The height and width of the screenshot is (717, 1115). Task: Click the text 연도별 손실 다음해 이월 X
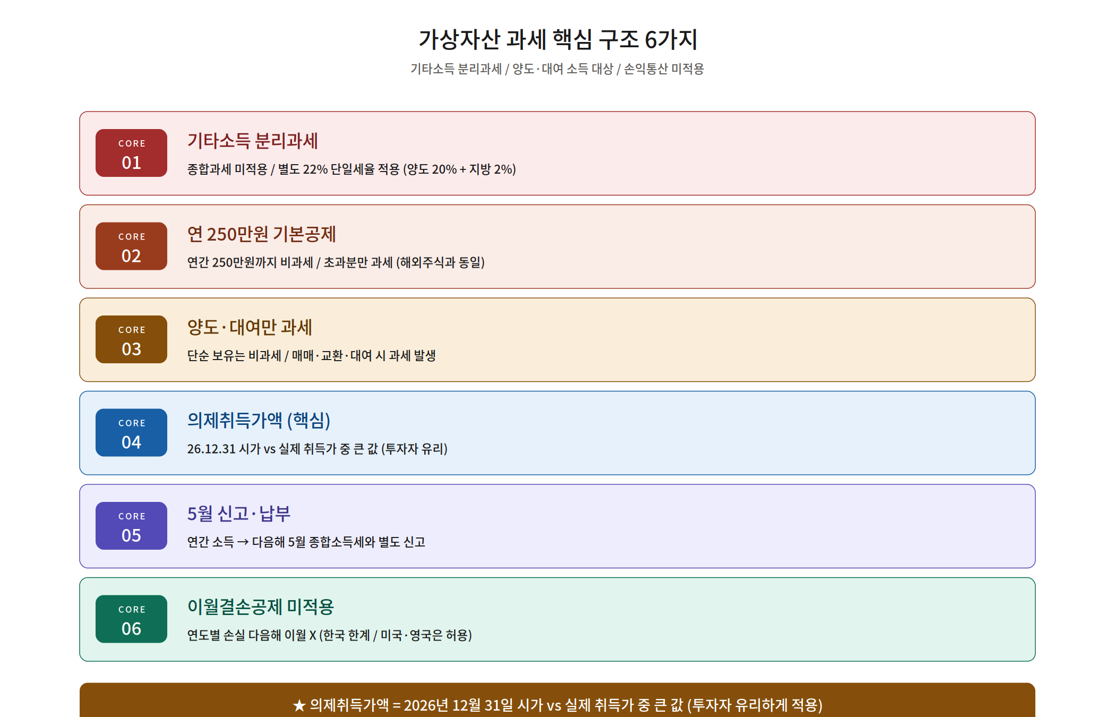pyautogui.click(x=252, y=635)
